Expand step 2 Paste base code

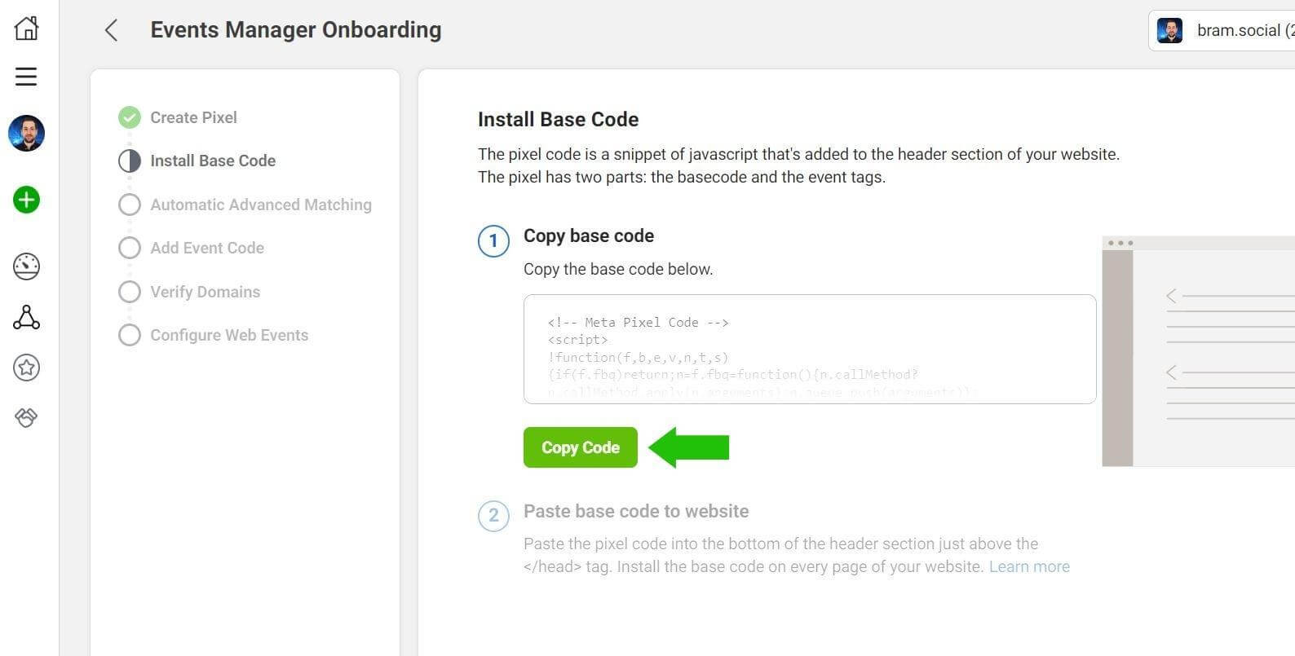click(x=635, y=512)
